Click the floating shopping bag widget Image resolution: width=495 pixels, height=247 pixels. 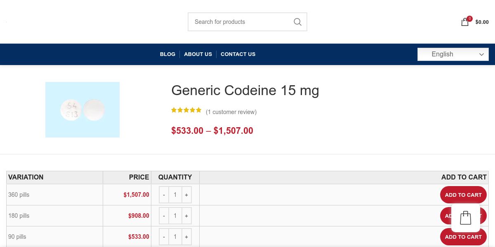point(465,218)
